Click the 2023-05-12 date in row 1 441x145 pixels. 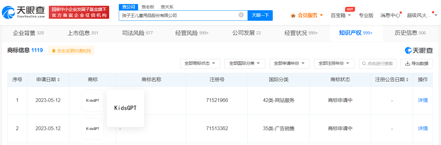(48, 100)
